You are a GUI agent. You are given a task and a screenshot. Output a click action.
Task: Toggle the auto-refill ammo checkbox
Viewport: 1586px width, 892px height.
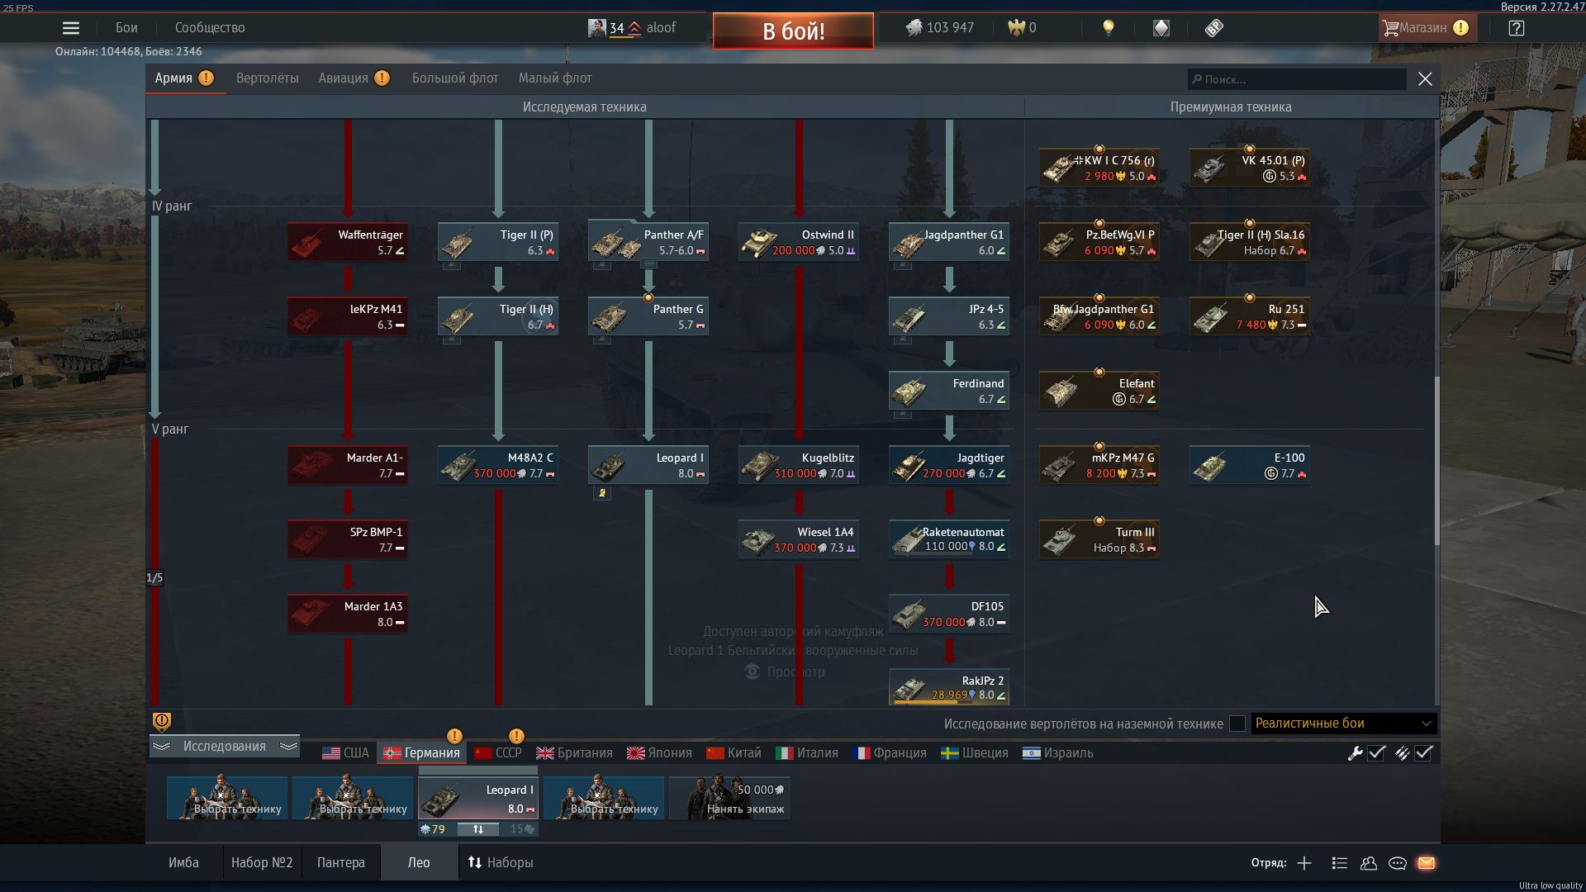[1423, 753]
